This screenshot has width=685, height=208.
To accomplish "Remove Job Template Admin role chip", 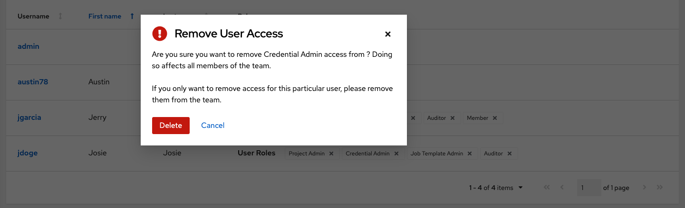I will click(470, 154).
